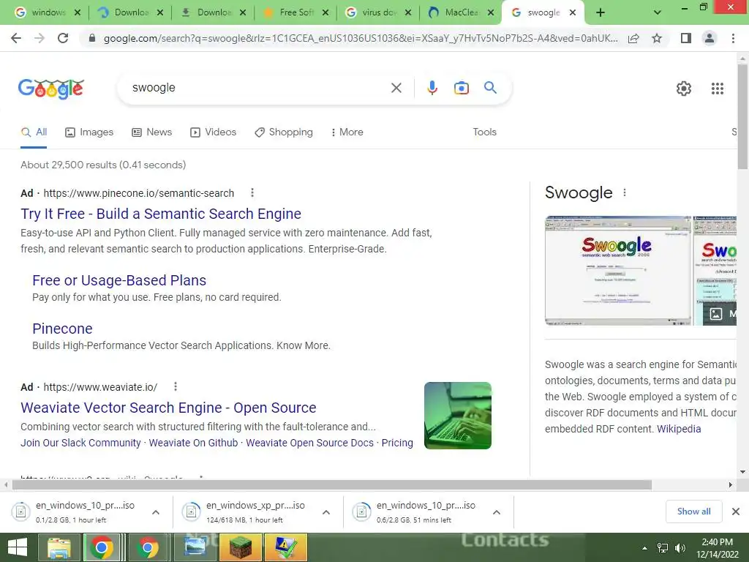Image resolution: width=749 pixels, height=562 pixels.
Task: Share this page using the share icon
Action: coord(633,38)
